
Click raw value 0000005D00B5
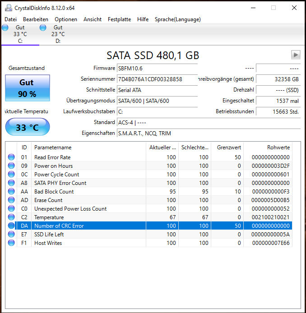pyautogui.click(x=270, y=200)
